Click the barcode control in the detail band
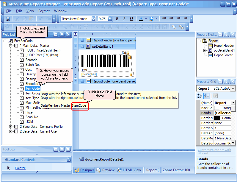Screen dimensions: 237x182 [105, 63]
